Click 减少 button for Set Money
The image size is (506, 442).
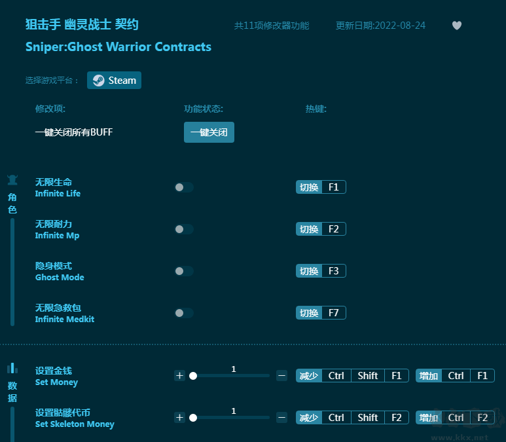[309, 375]
